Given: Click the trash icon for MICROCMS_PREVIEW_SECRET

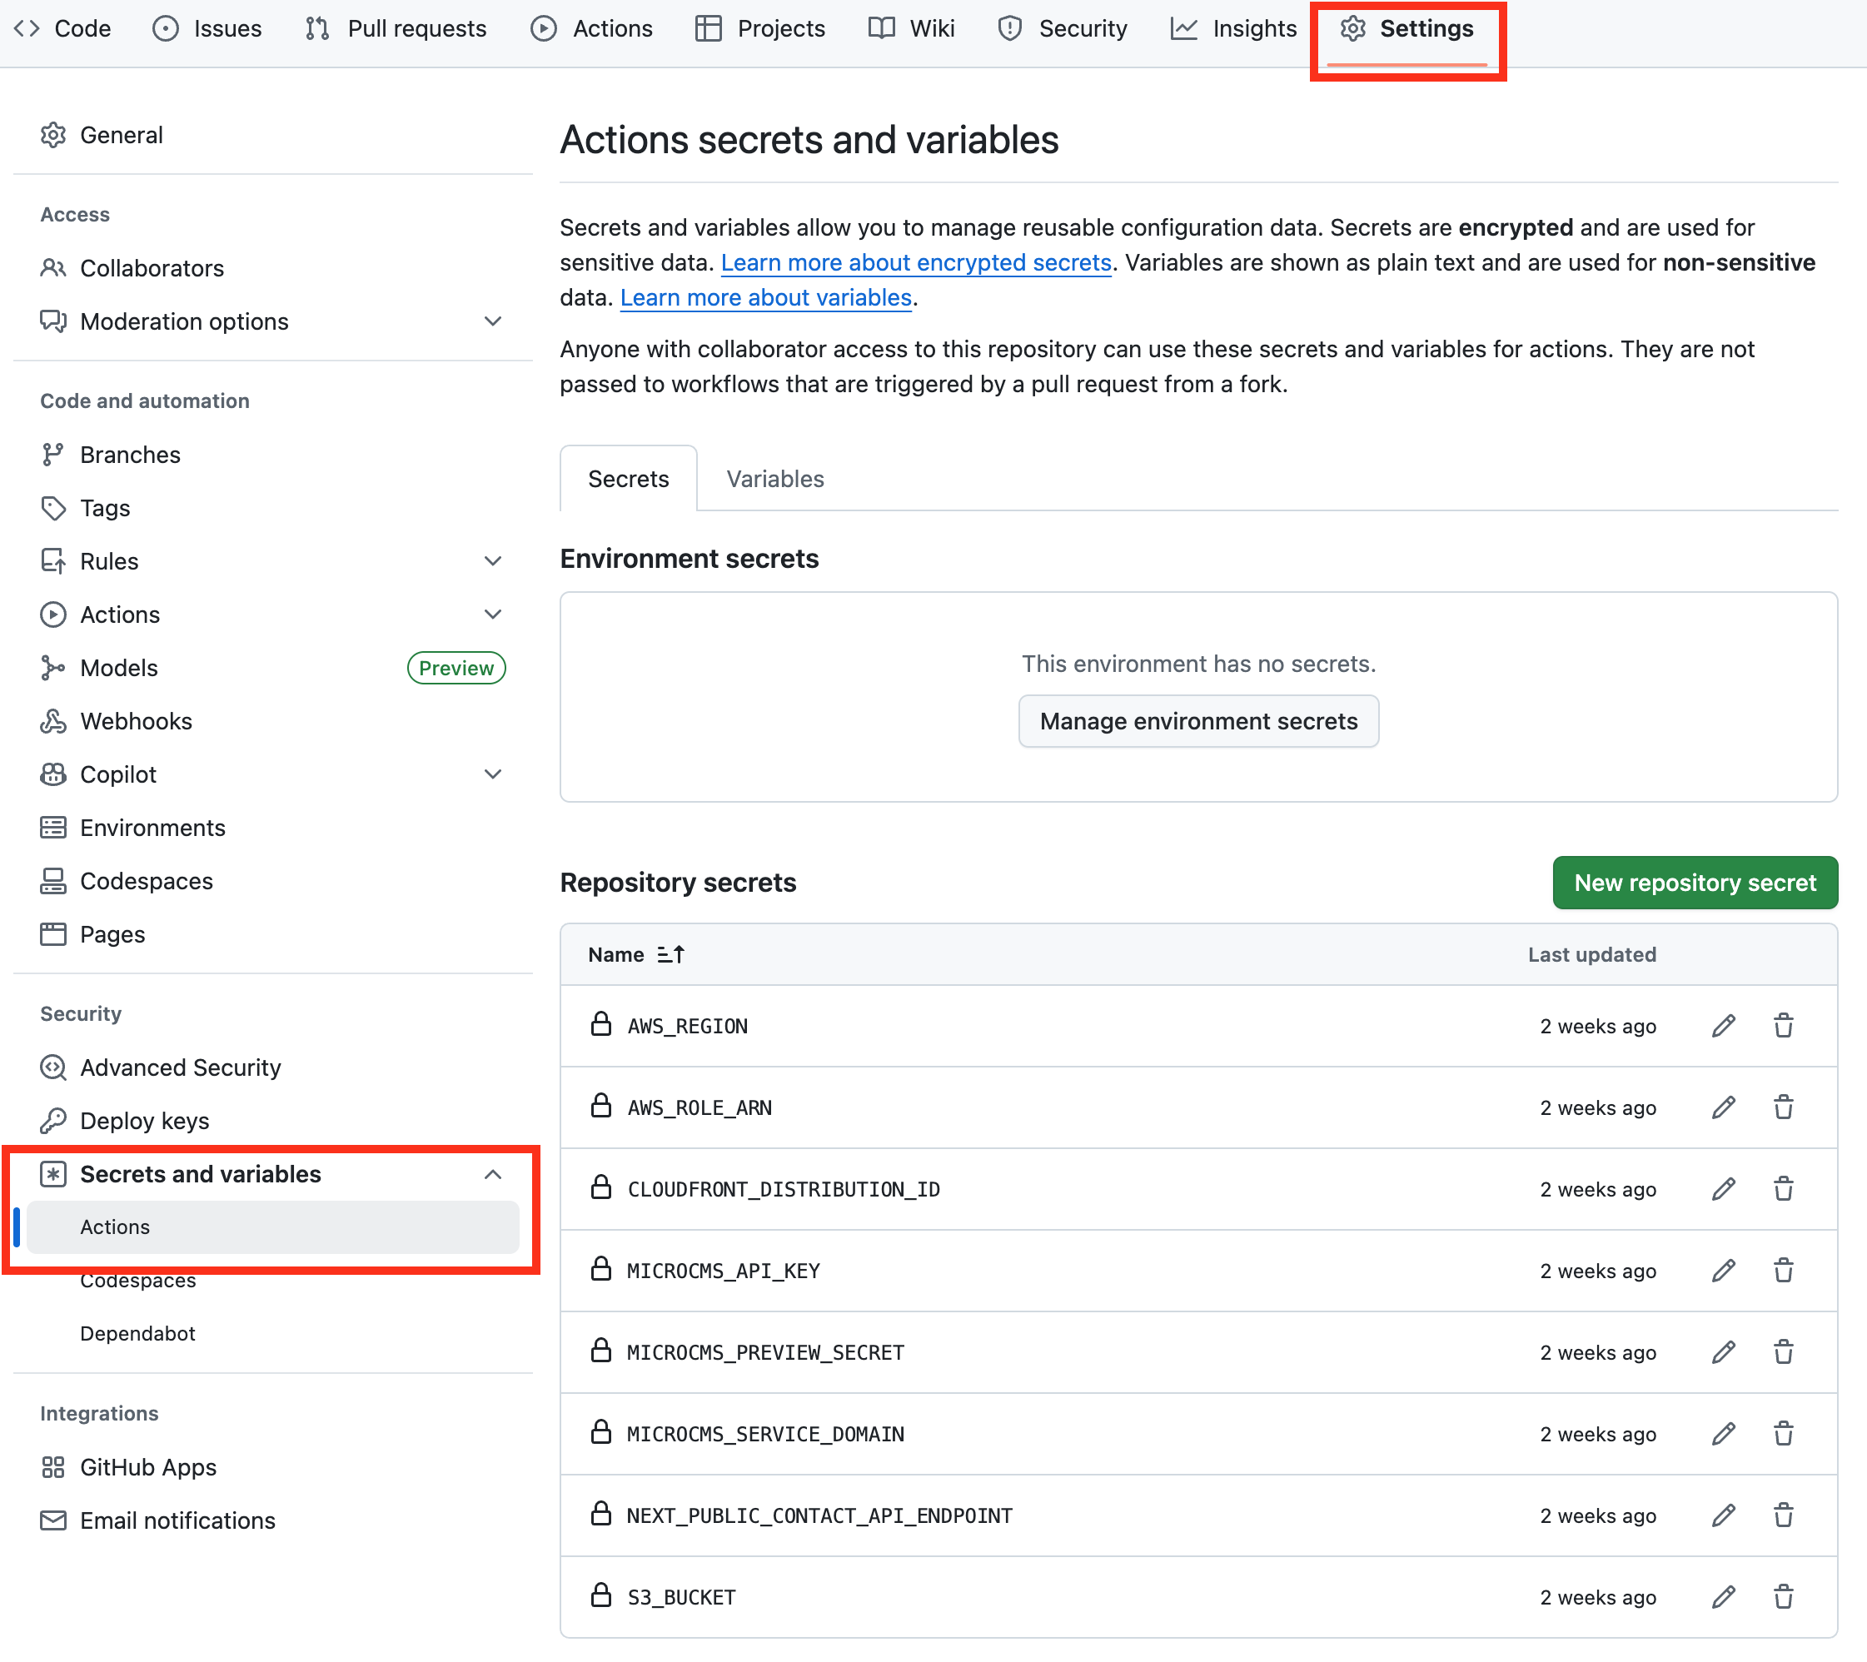Looking at the screenshot, I should [x=1783, y=1351].
